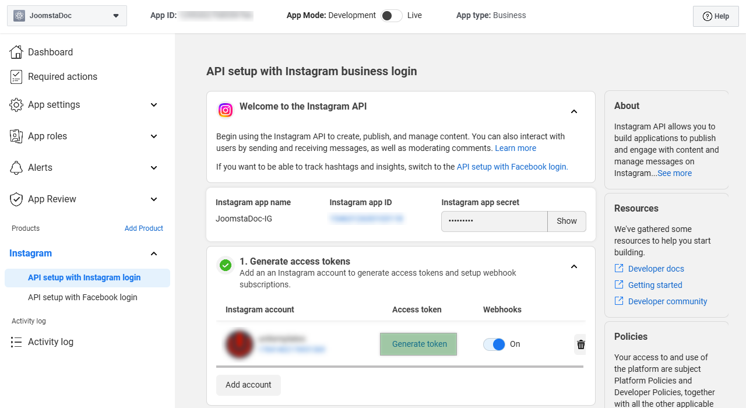Follow API setup with Facebook login link
Viewport: 746px width, 408px height.
(512, 167)
